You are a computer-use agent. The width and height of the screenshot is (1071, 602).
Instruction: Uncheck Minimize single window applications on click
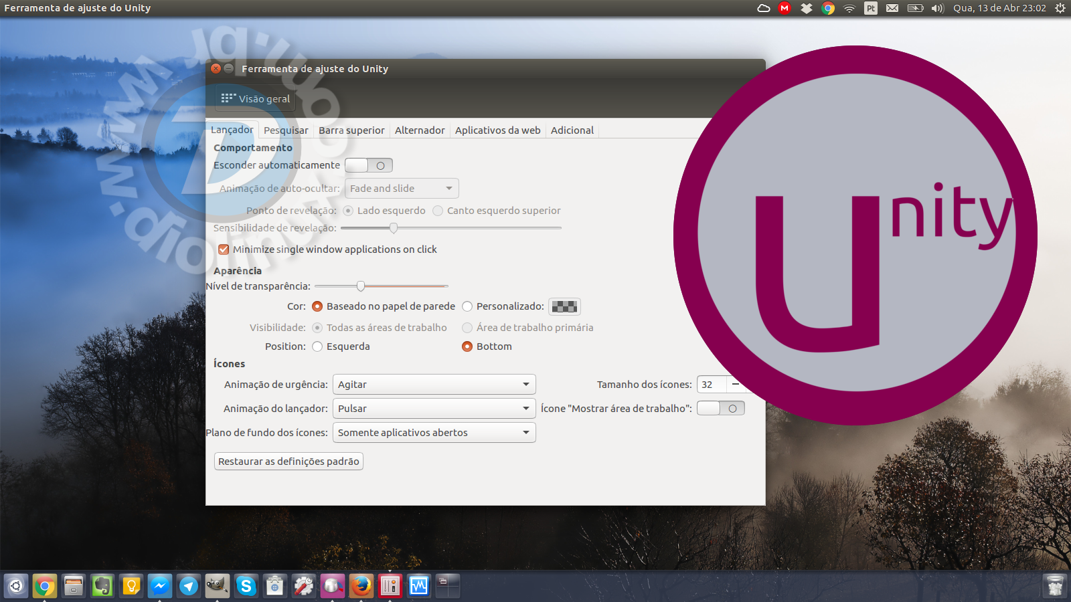click(x=224, y=249)
